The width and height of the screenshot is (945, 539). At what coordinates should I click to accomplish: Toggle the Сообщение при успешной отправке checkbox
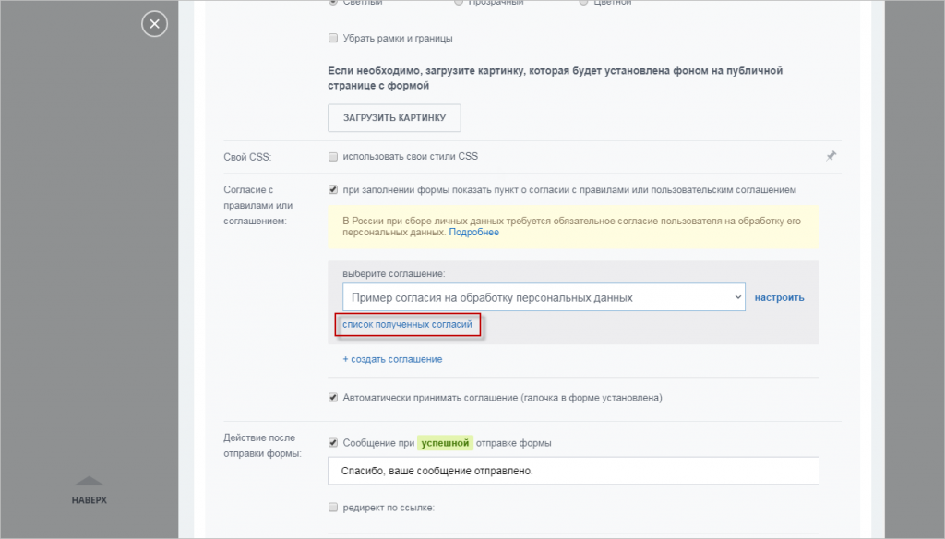tap(332, 442)
